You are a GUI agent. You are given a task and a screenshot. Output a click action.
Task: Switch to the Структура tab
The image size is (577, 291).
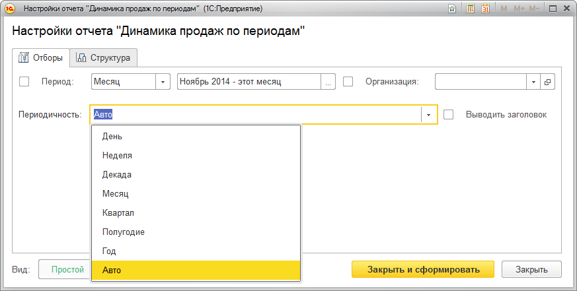104,58
